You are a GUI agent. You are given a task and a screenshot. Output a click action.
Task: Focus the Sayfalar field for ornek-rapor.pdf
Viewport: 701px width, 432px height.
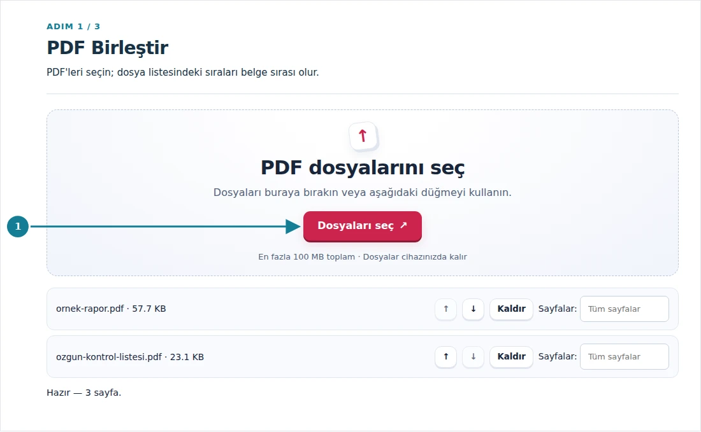(624, 309)
